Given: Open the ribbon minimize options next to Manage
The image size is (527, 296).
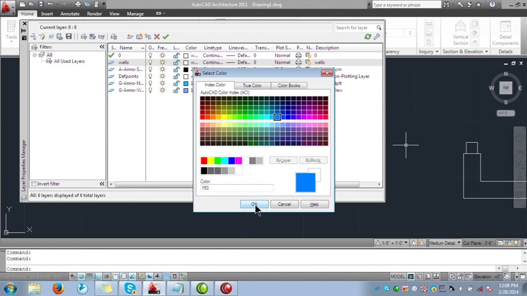Looking at the screenshot, I should click(160, 14).
